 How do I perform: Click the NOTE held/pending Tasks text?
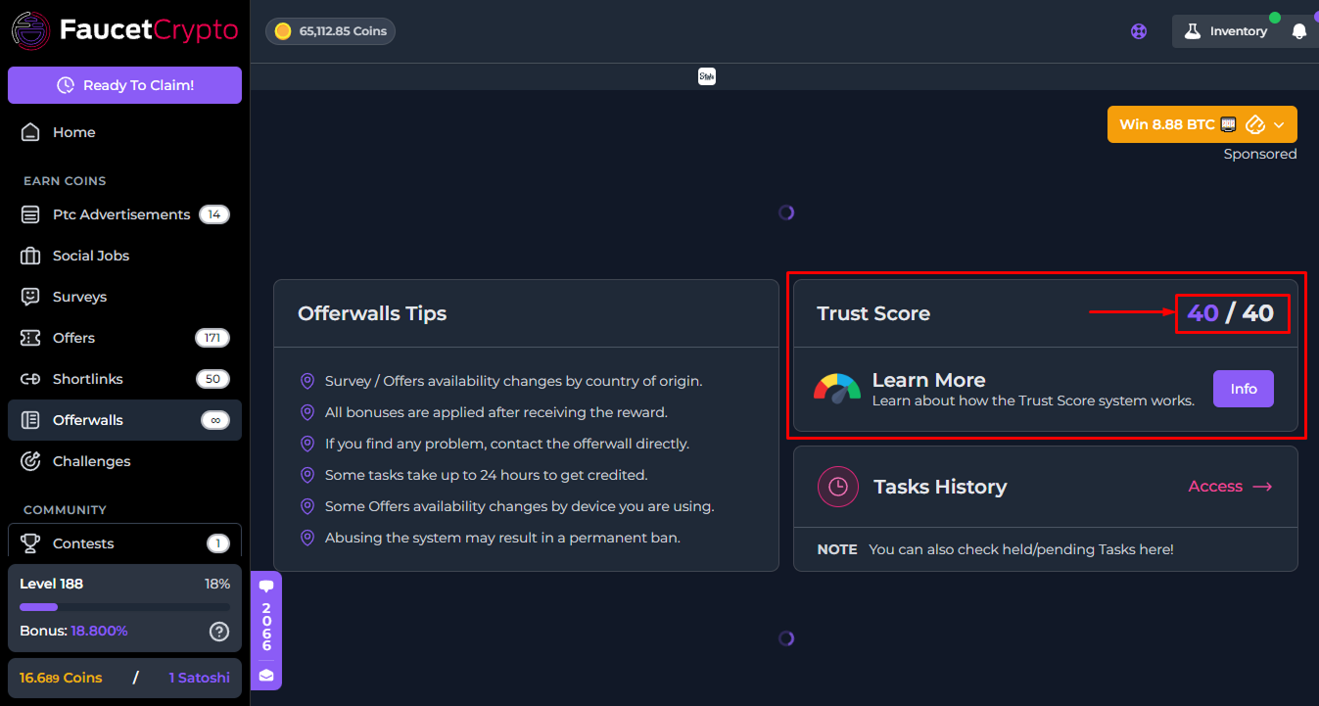coord(995,549)
